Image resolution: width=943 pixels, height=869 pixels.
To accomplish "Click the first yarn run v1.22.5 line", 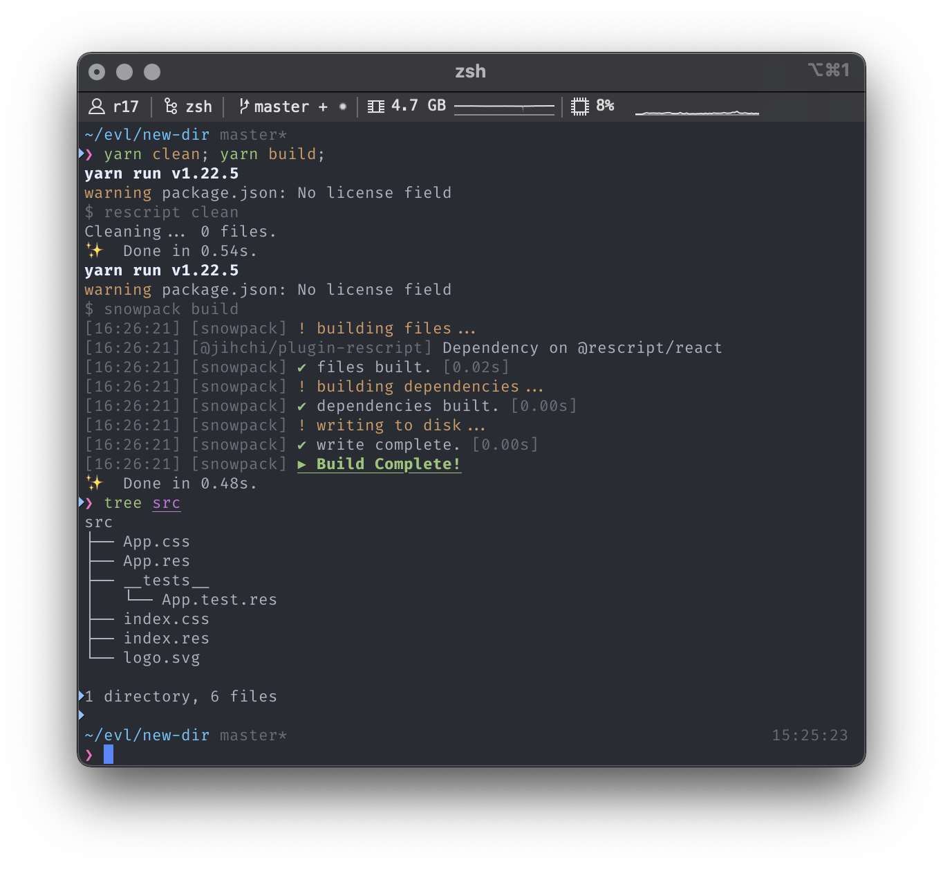I will coord(161,173).
